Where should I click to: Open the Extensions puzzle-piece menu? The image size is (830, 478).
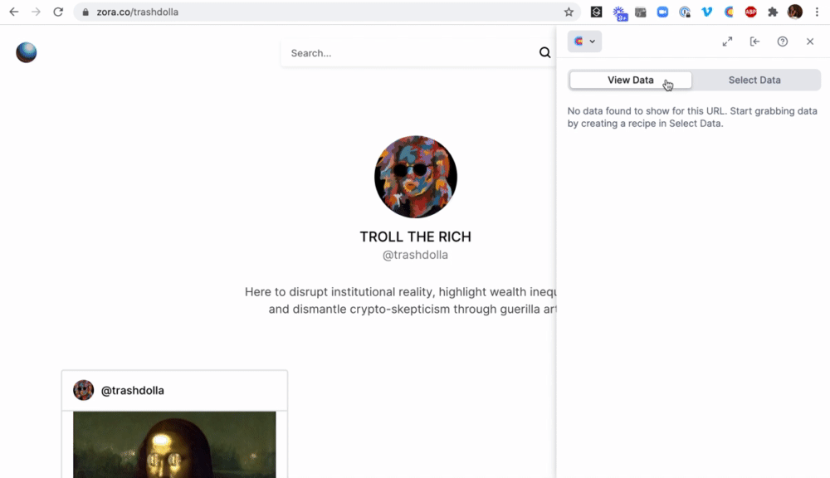tap(773, 12)
